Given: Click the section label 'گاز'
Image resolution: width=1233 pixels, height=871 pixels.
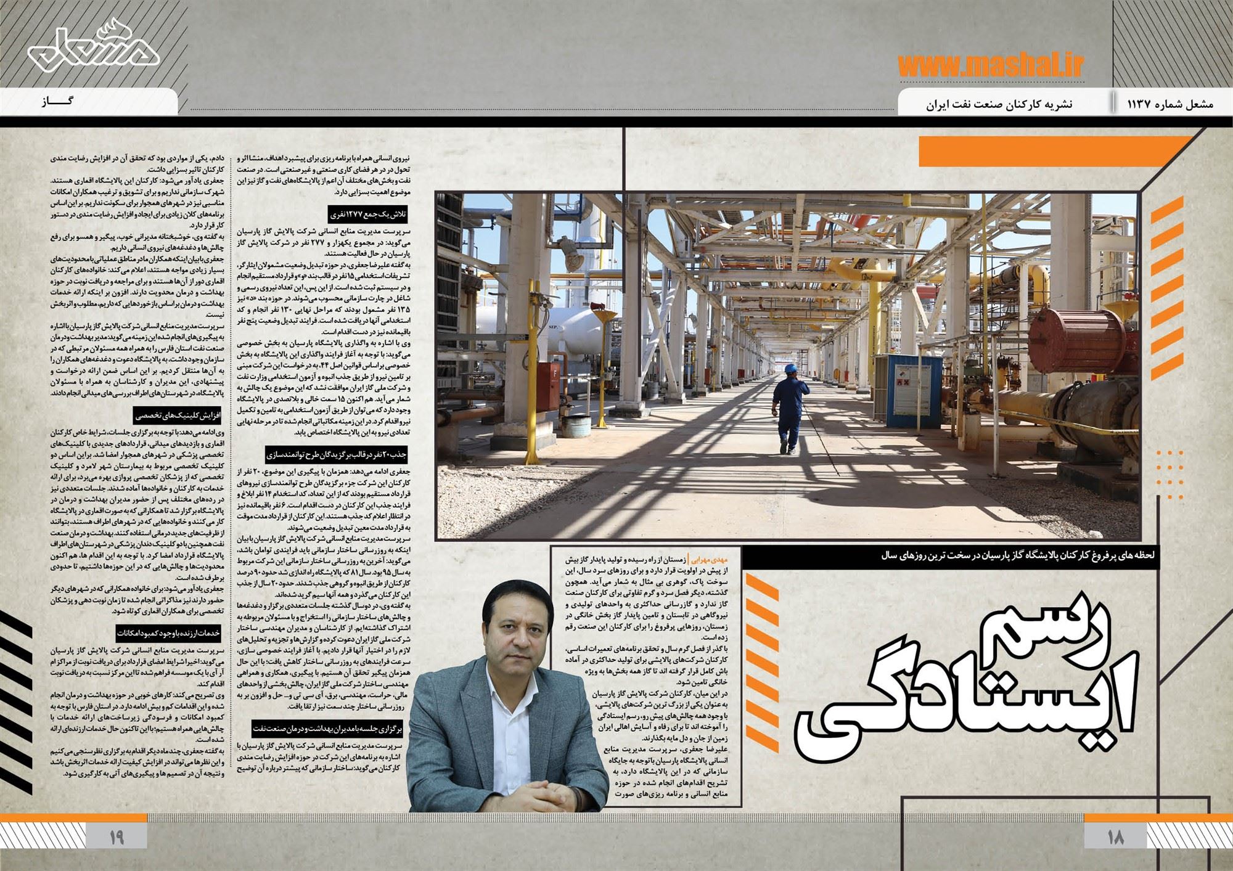Looking at the screenshot, I should 57,102.
